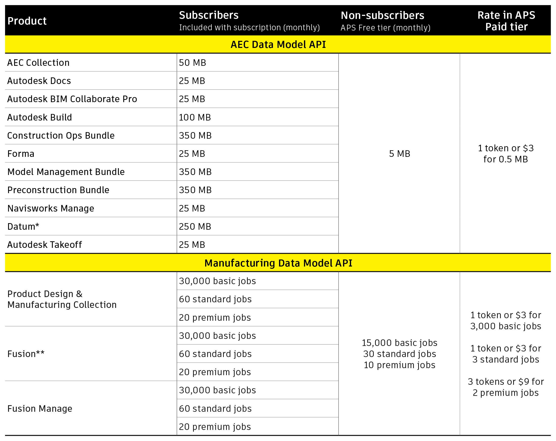Select the Model Management Bundle entry
The image size is (556, 441).
pos(66,172)
